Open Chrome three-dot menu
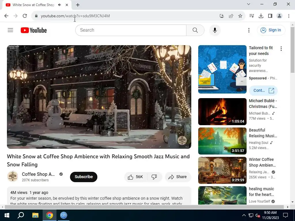Image resolution: width=295 pixels, height=221 pixels. [x=289, y=16]
